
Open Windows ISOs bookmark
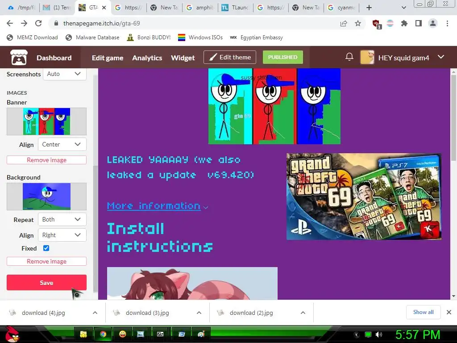[200, 38]
